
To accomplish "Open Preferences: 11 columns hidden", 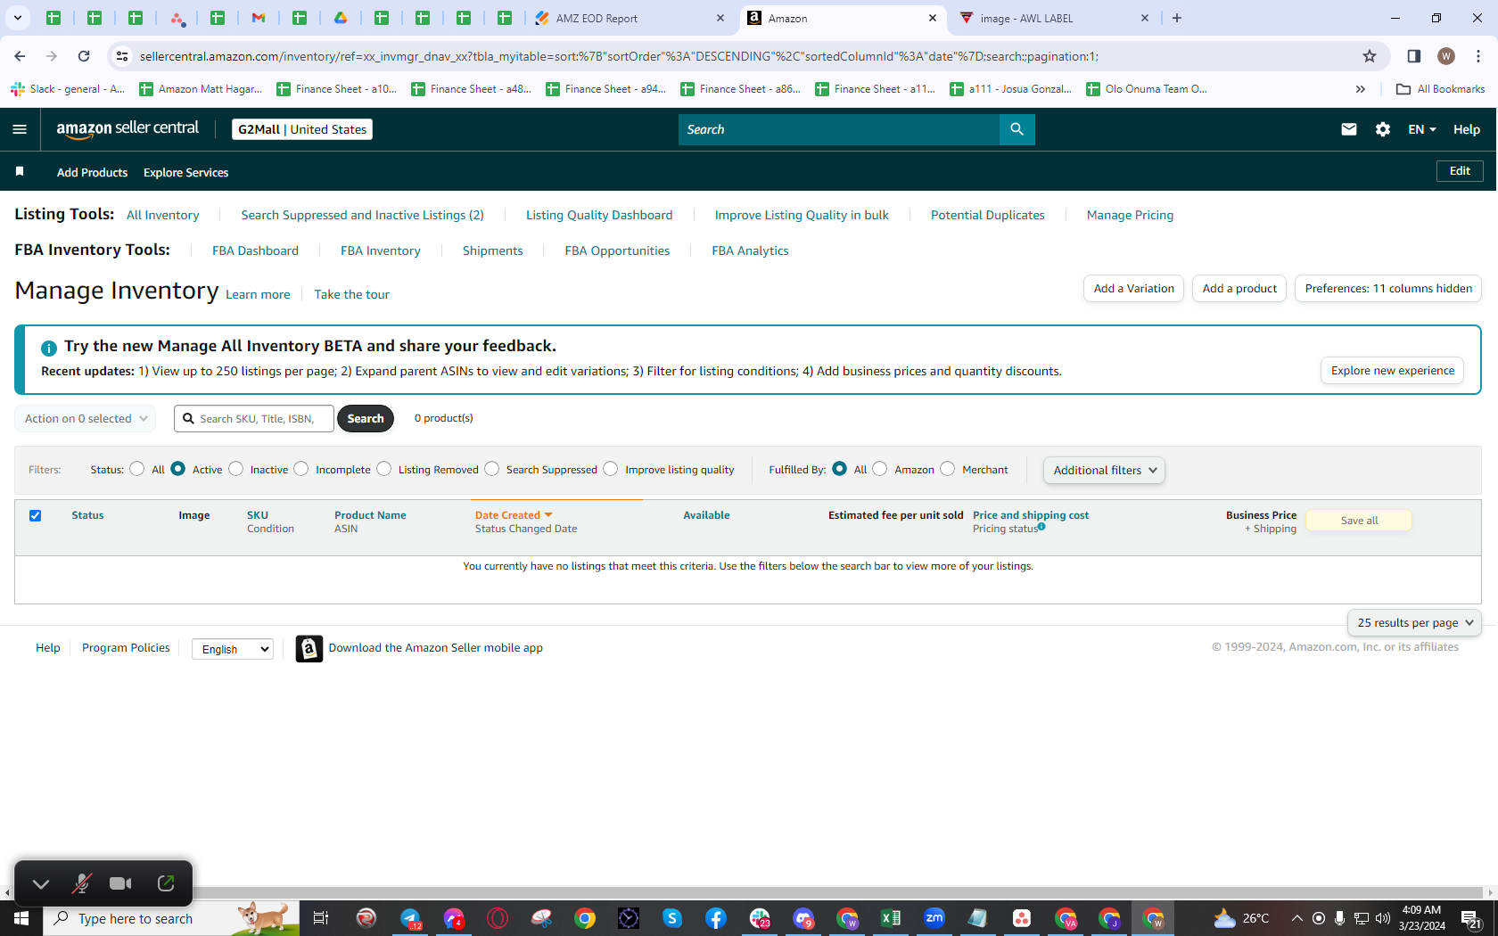I will 1388,289.
